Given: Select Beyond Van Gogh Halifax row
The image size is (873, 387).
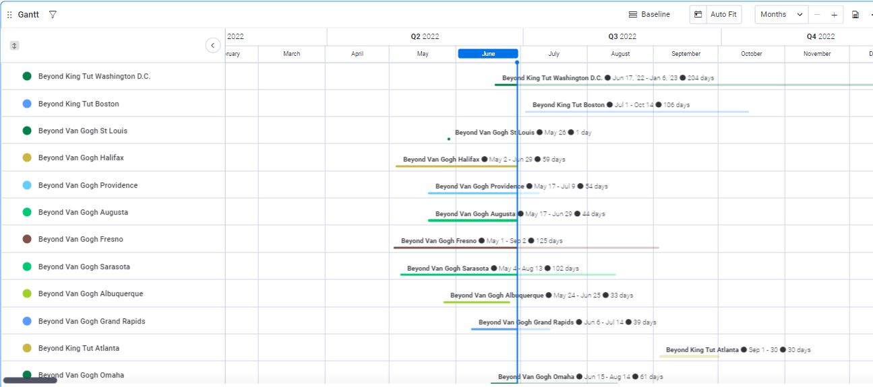Looking at the screenshot, I should click(x=113, y=157).
